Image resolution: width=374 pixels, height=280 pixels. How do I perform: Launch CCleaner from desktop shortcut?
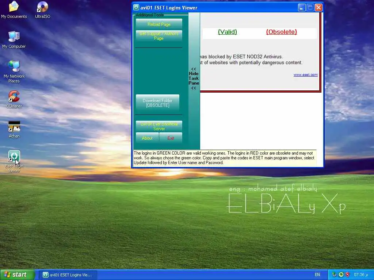pyautogui.click(x=14, y=100)
